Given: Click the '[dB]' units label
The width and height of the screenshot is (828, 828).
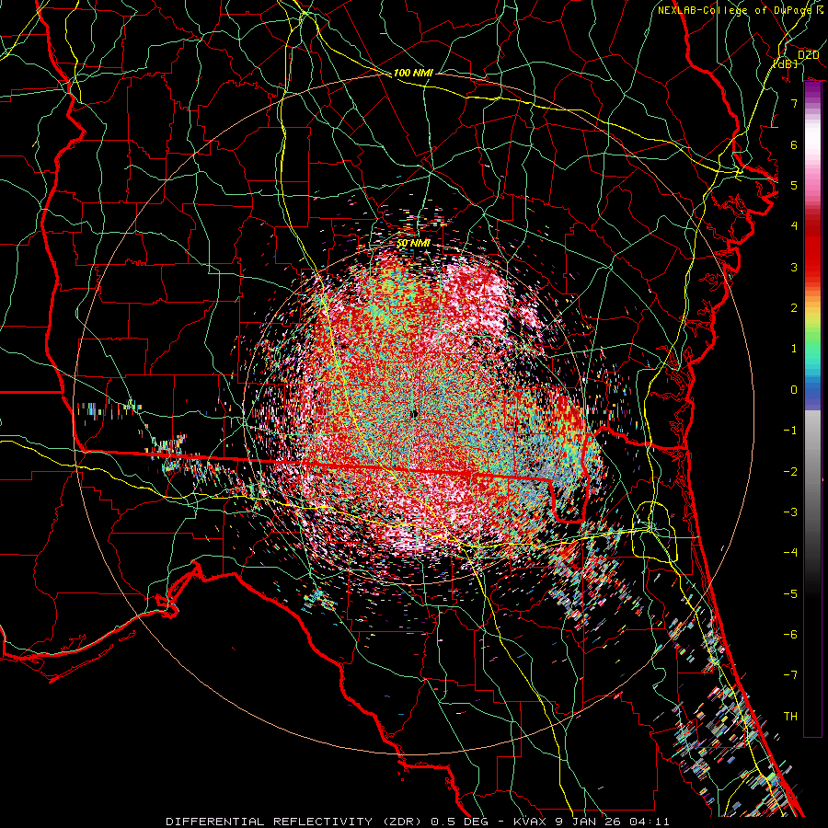Looking at the screenshot, I should click(786, 63).
